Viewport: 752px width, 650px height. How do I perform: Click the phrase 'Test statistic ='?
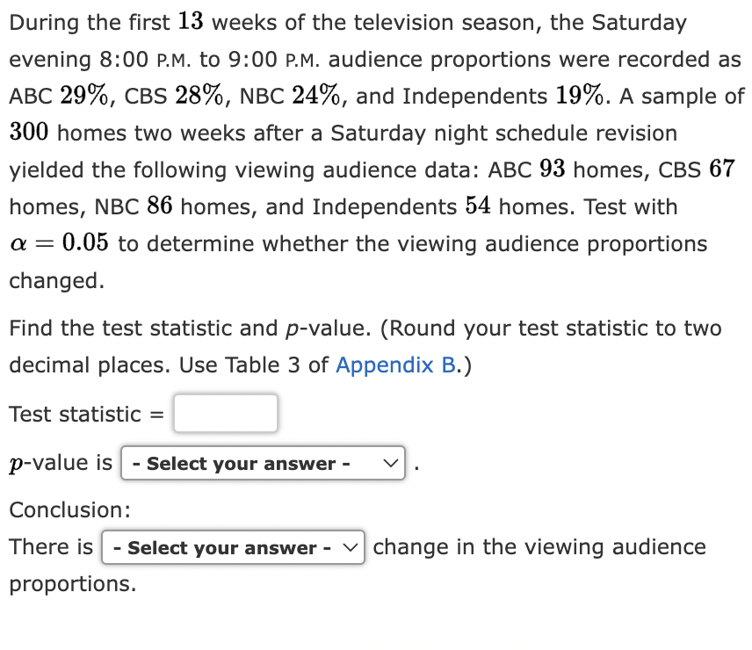point(84,413)
